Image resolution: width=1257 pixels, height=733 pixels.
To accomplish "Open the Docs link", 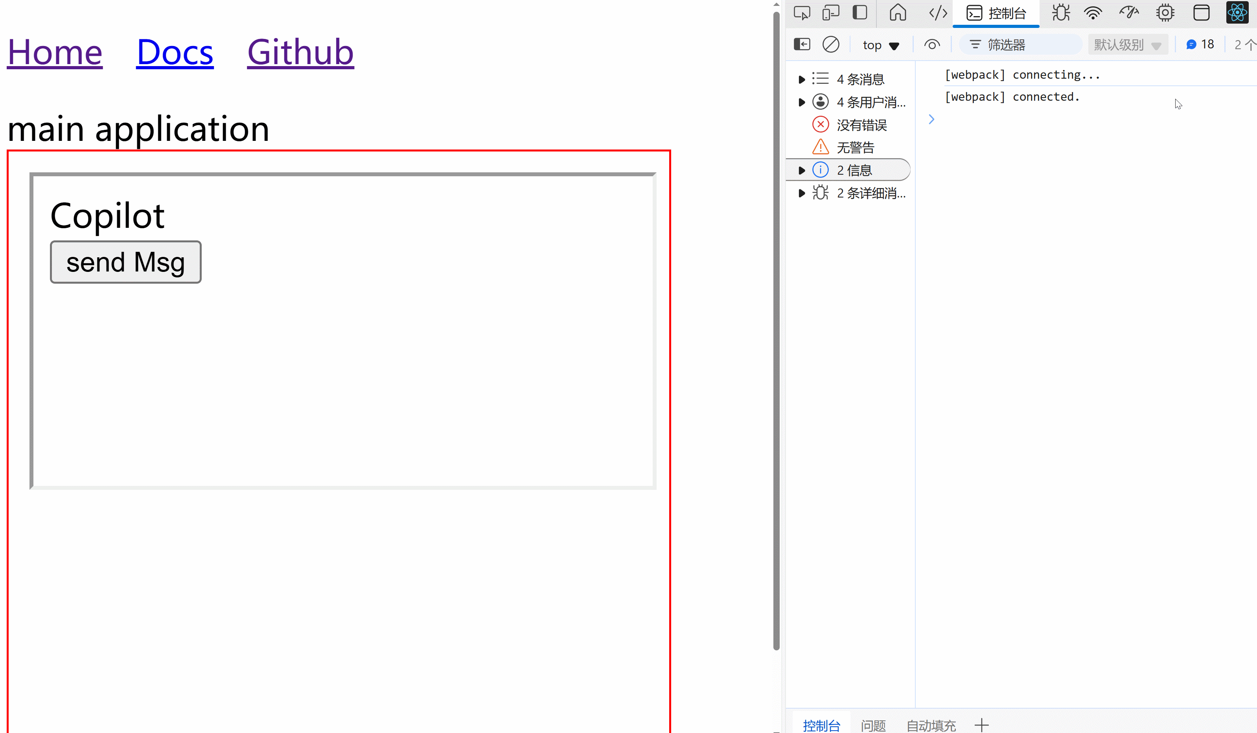I will pos(175,52).
